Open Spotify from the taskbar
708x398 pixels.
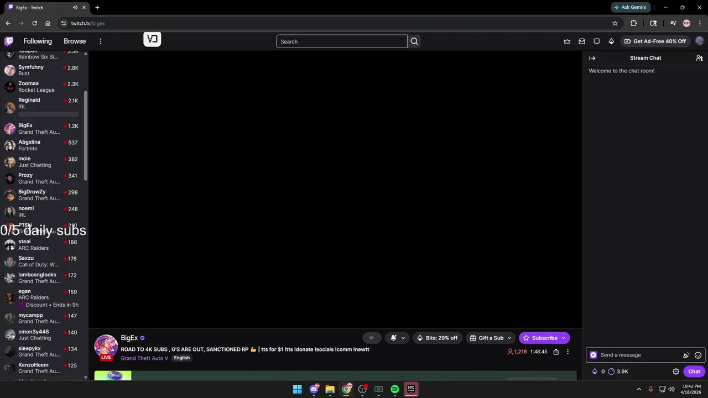395,389
